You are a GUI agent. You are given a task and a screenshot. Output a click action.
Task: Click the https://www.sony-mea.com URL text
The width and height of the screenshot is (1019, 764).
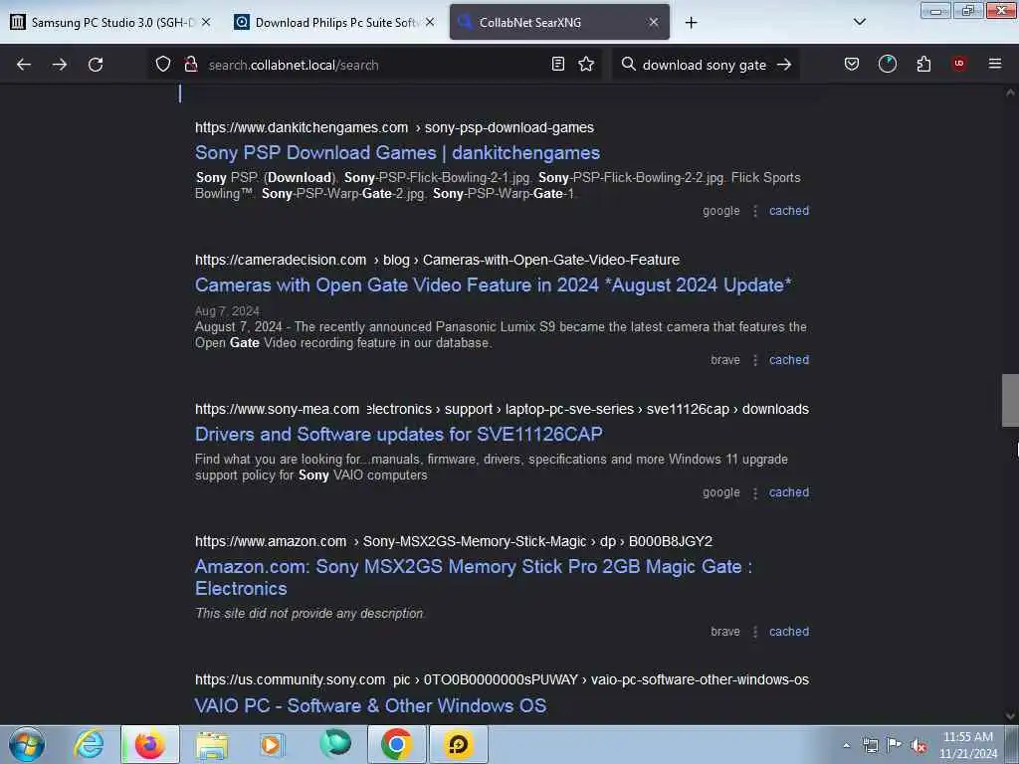pos(277,409)
